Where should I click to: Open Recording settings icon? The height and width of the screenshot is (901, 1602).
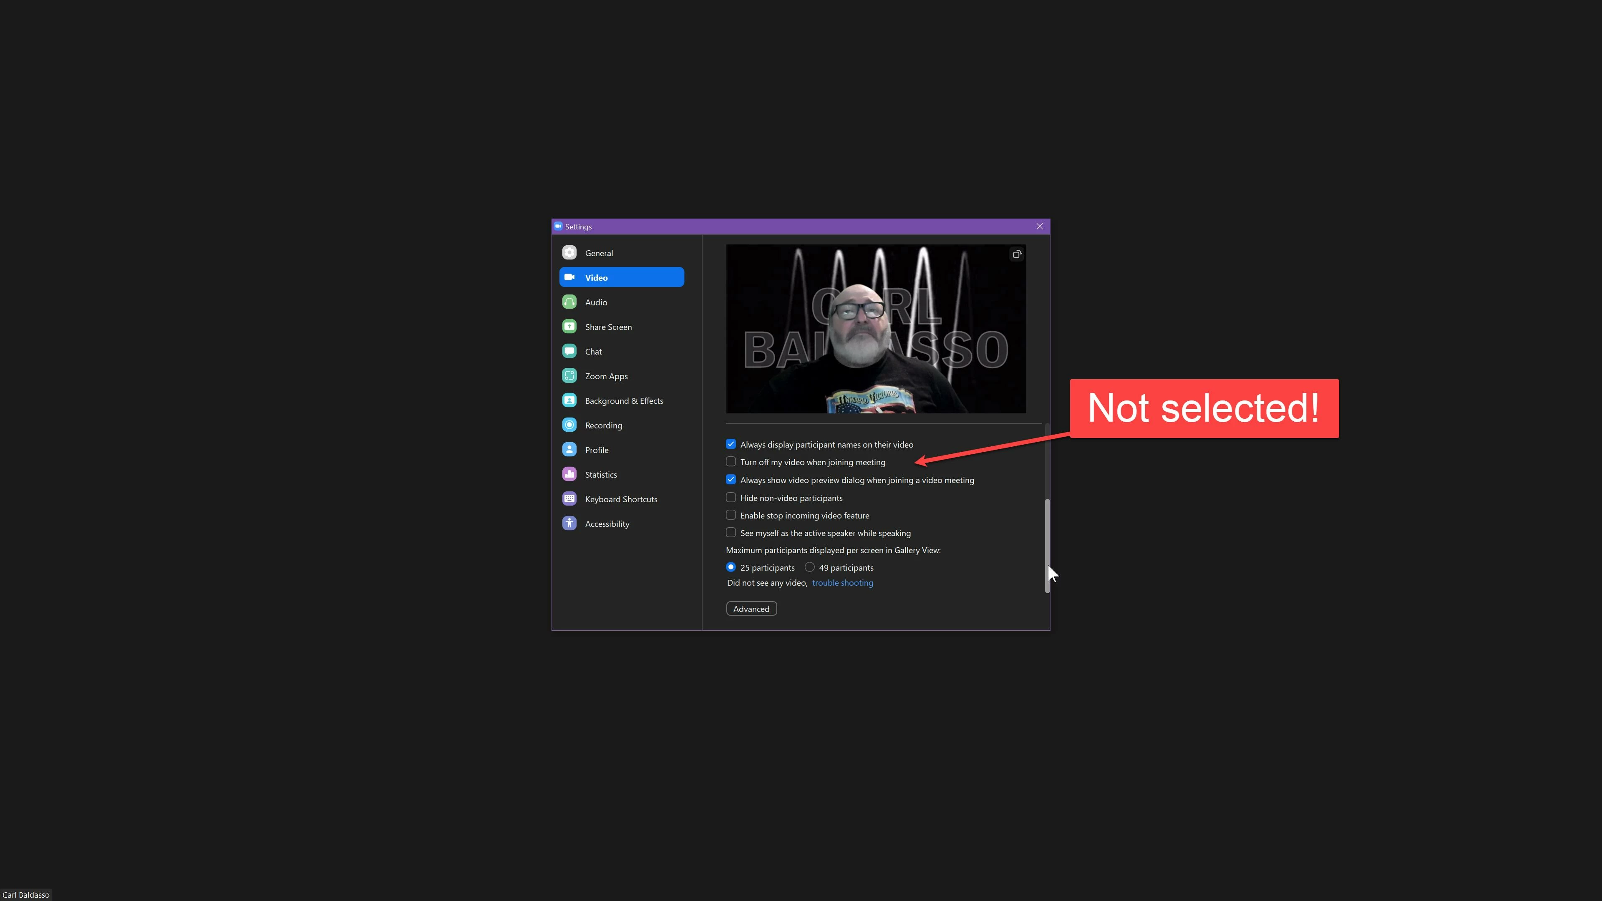(x=569, y=425)
